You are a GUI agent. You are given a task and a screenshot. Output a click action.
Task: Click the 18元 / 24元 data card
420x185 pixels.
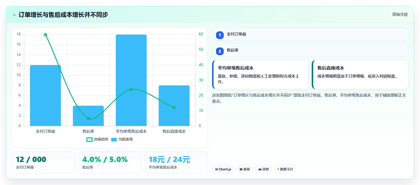176,162
